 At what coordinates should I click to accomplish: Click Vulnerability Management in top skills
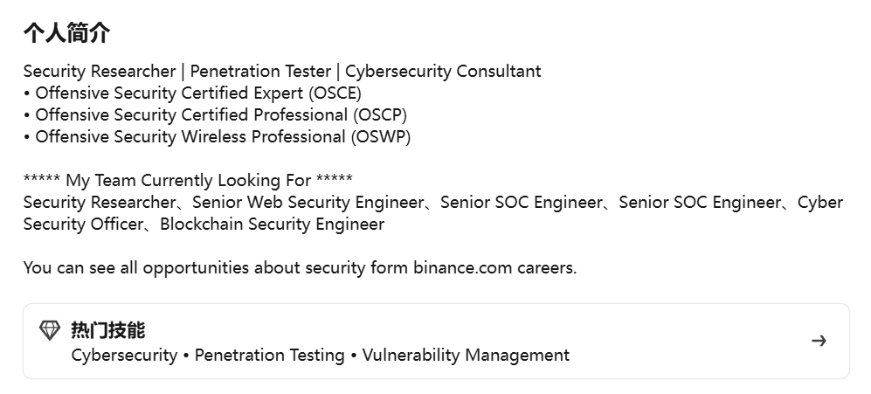pyautogui.click(x=466, y=356)
